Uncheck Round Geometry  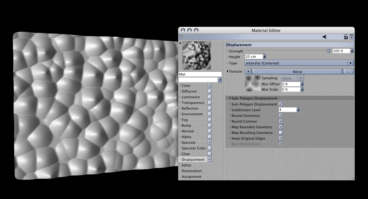[281, 116]
